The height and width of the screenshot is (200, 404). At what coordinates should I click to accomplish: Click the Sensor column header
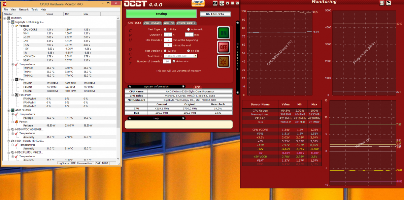tap(24, 14)
